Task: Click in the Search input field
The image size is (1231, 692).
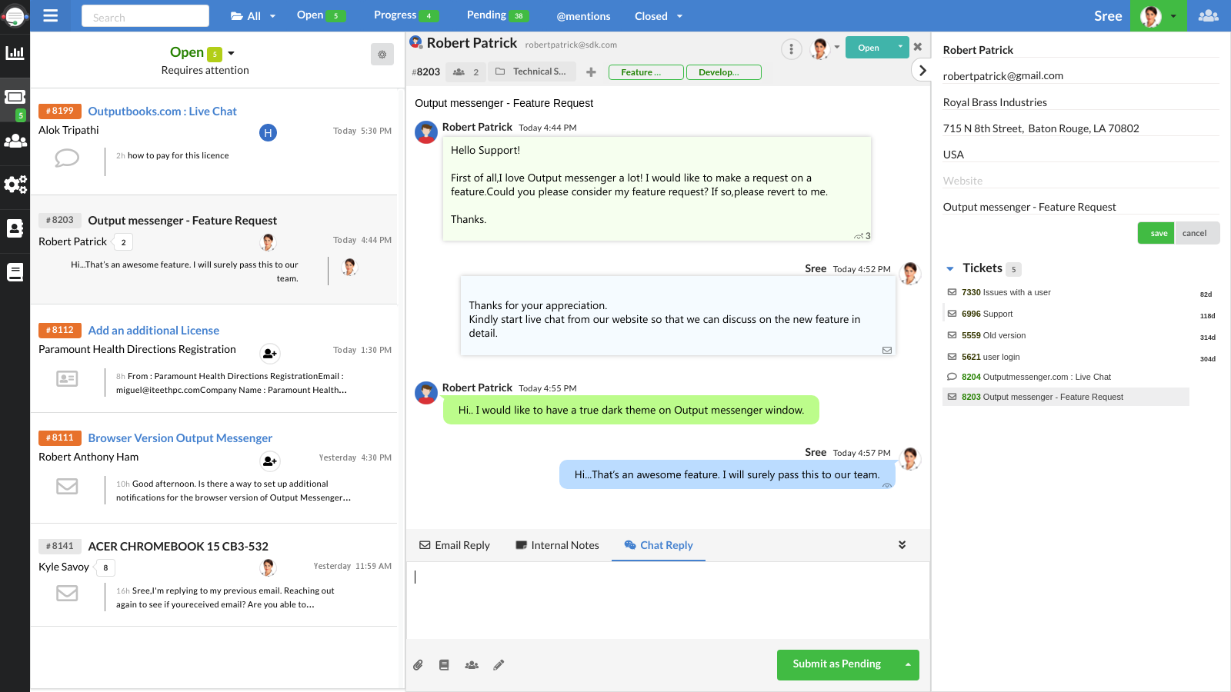Action: pyautogui.click(x=145, y=16)
